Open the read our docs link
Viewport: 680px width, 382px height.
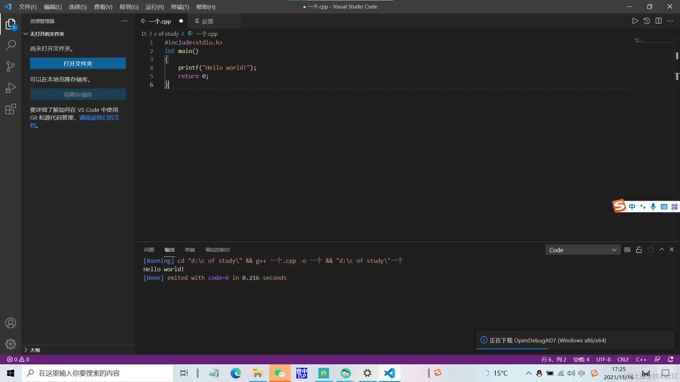click(x=99, y=118)
